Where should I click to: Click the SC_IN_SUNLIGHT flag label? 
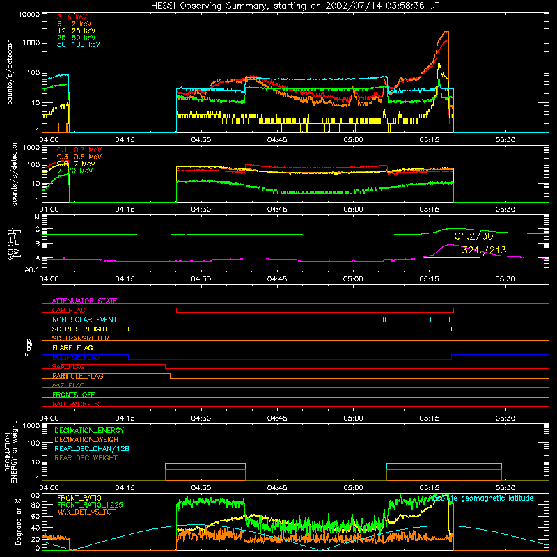(79, 329)
